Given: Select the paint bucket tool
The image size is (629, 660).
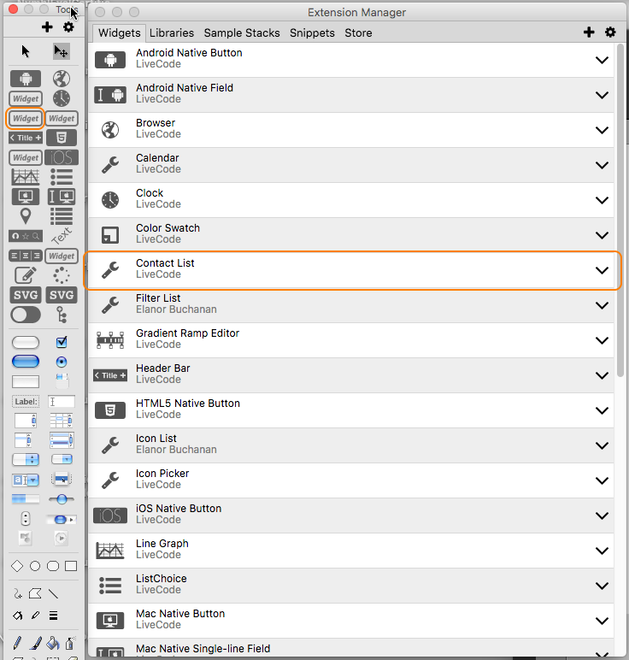Looking at the screenshot, I should tap(53, 643).
